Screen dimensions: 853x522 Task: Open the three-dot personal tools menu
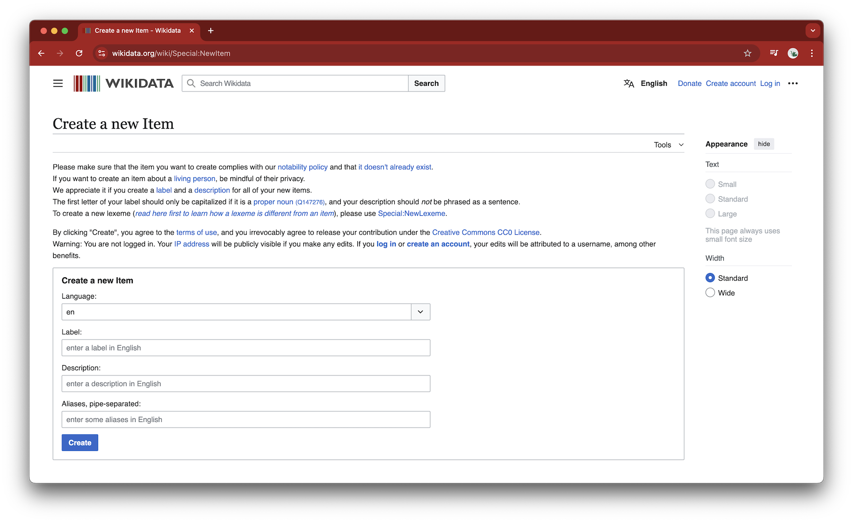click(793, 83)
